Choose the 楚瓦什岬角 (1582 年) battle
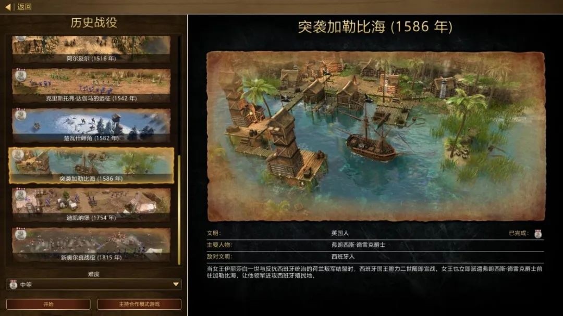Image resolution: width=563 pixels, height=316 pixels. [91, 125]
